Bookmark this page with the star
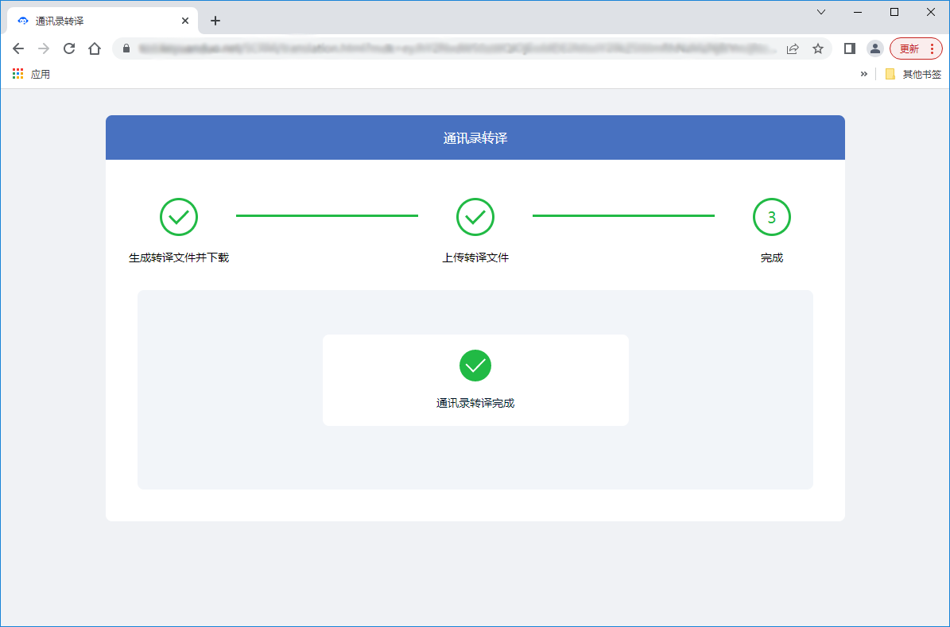950x627 pixels. click(x=817, y=48)
